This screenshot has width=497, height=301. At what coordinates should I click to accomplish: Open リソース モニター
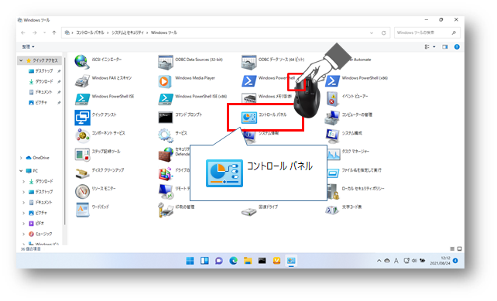coord(95,191)
